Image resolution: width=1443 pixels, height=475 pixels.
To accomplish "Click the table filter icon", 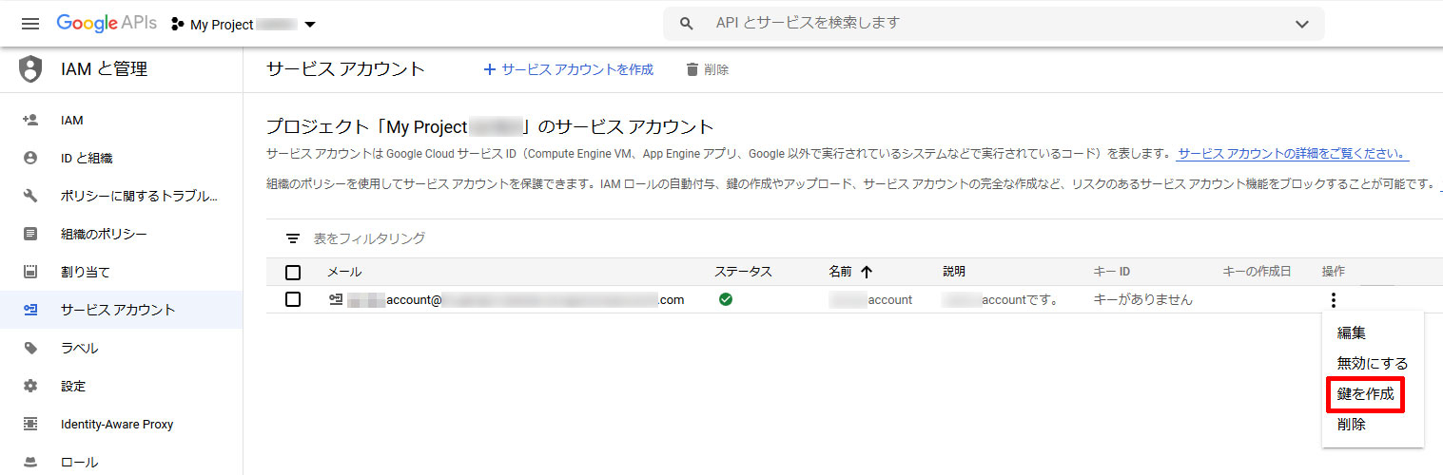I will tap(293, 238).
